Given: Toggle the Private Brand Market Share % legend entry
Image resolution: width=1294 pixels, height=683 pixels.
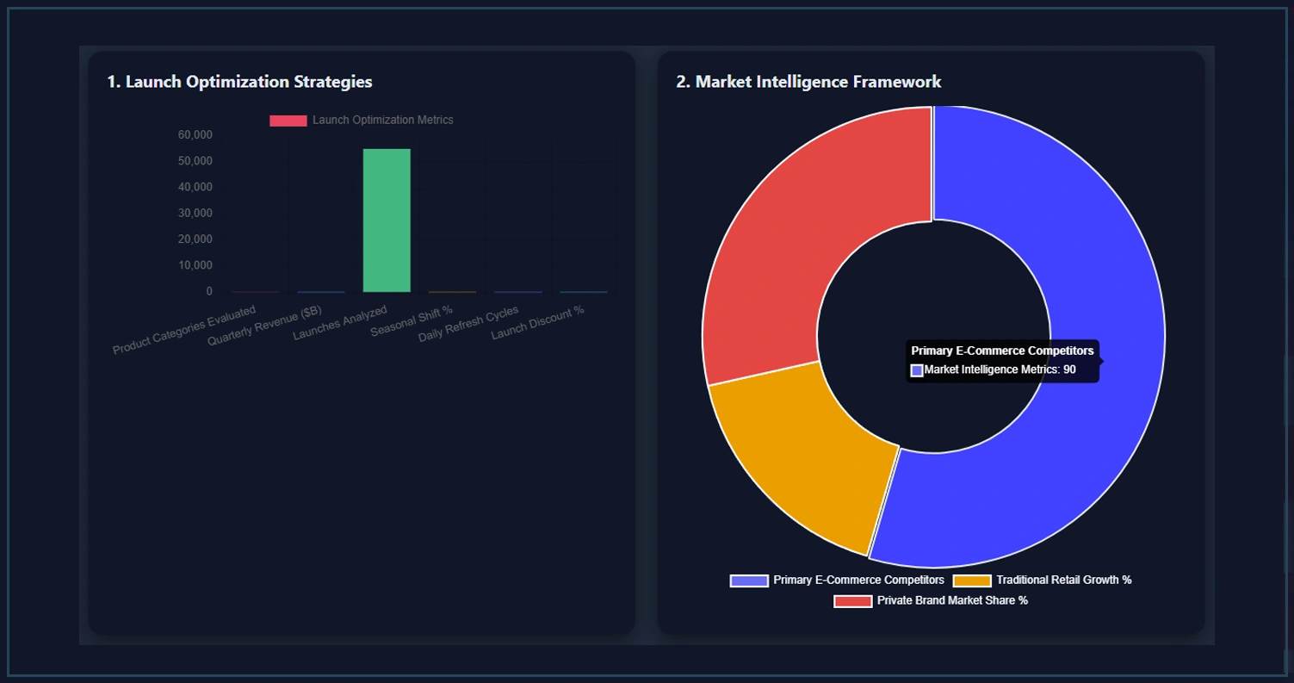Looking at the screenshot, I should point(951,600).
